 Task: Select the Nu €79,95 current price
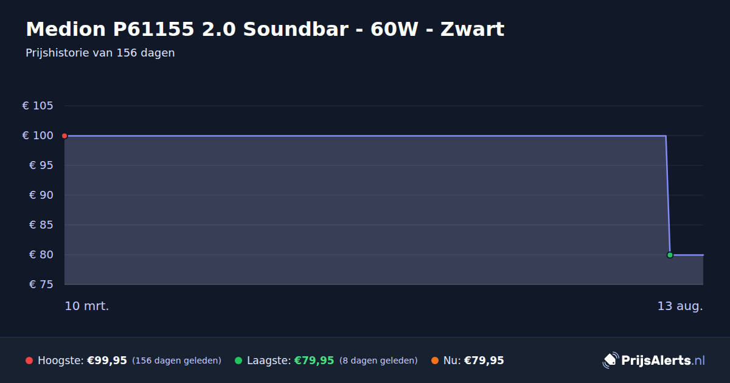pyautogui.click(x=484, y=361)
